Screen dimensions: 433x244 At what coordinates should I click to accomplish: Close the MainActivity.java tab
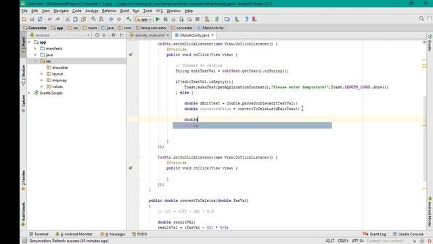212,35
